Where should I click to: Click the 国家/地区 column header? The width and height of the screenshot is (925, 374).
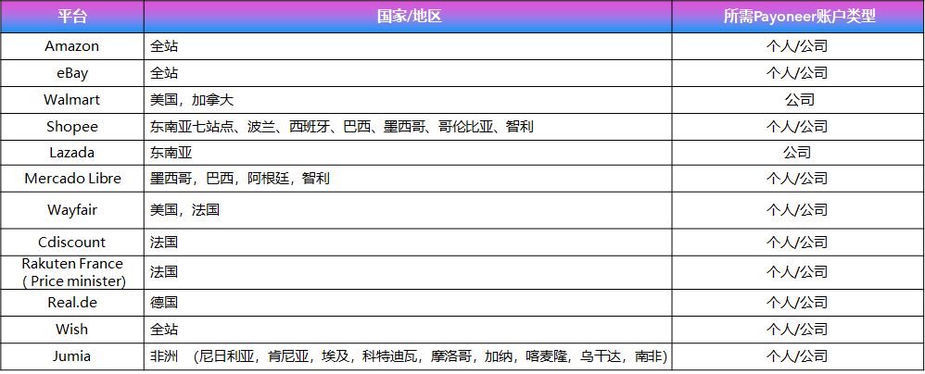[x=409, y=17]
